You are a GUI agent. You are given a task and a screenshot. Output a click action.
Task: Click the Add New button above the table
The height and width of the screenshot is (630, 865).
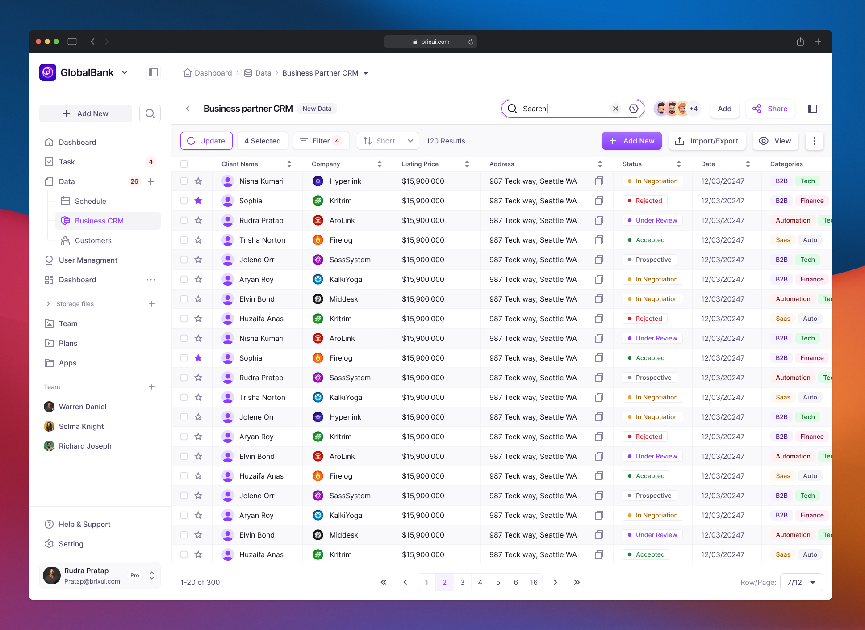[x=631, y=141]
